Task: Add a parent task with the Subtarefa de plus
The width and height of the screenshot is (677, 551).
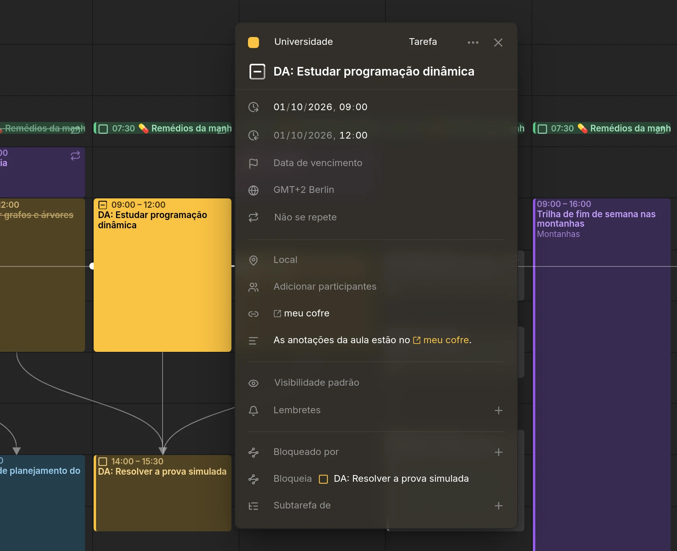Action: click(498, 506)
